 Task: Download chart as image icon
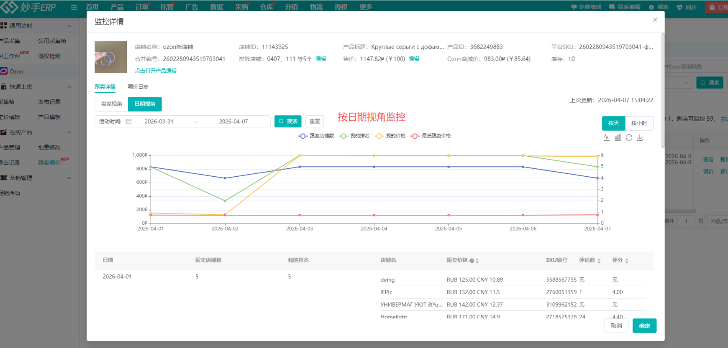point(640,137)
